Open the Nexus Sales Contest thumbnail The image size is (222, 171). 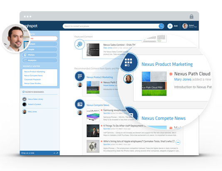point(93,50)
